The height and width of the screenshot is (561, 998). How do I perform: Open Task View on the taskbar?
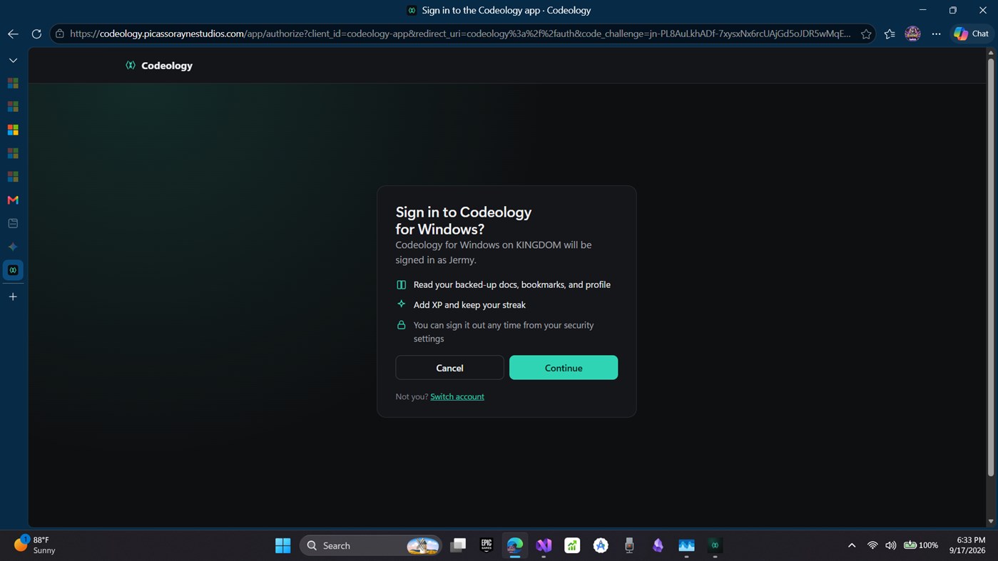tap(458, 545)
